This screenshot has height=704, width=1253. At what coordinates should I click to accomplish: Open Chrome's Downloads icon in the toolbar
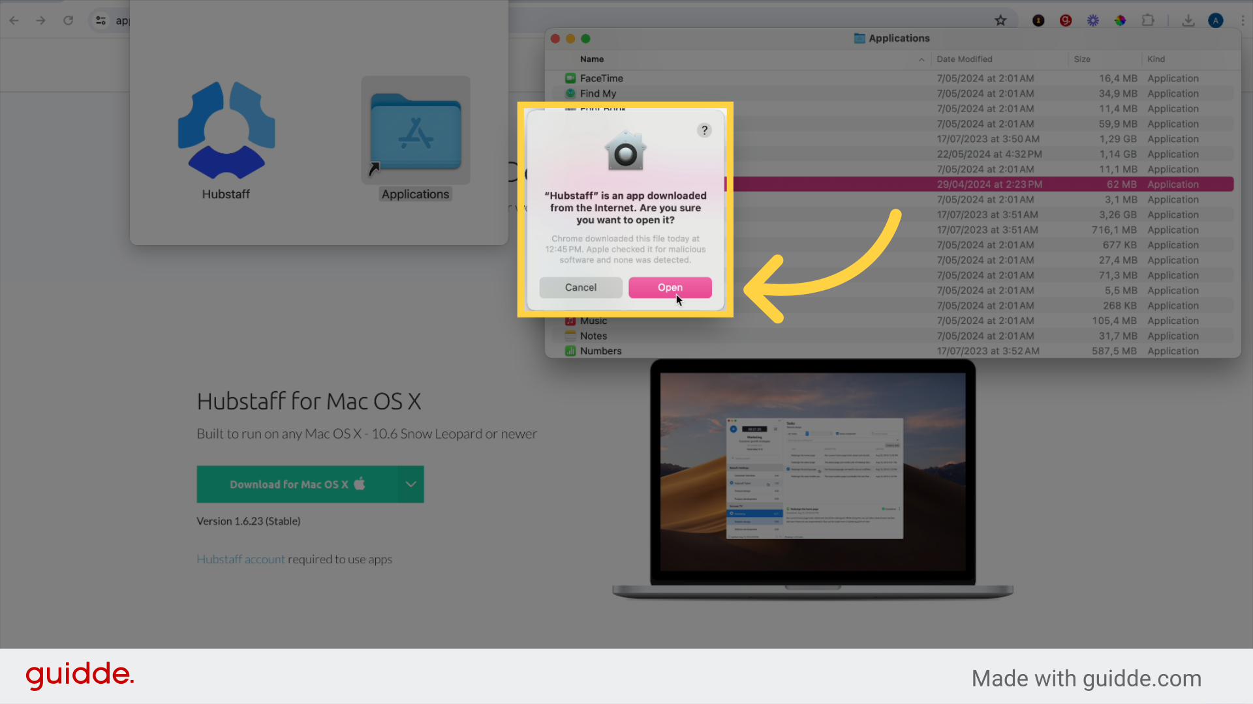[x=1188, y=20]
